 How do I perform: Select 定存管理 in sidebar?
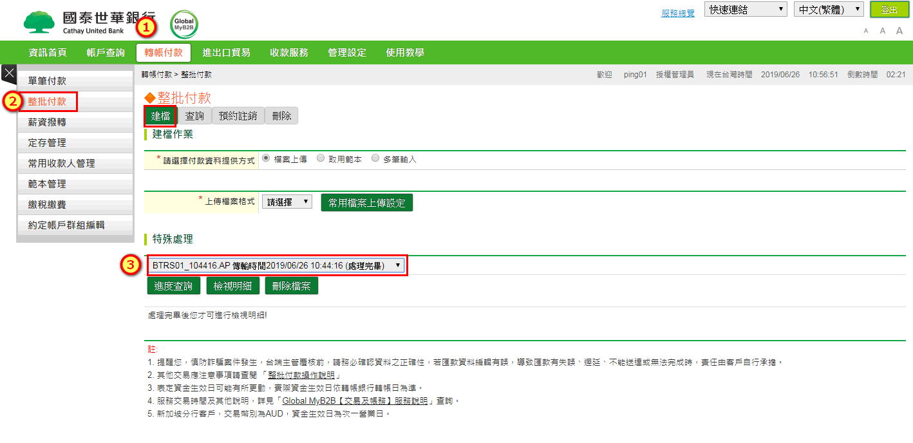click(x=75, y=143)
